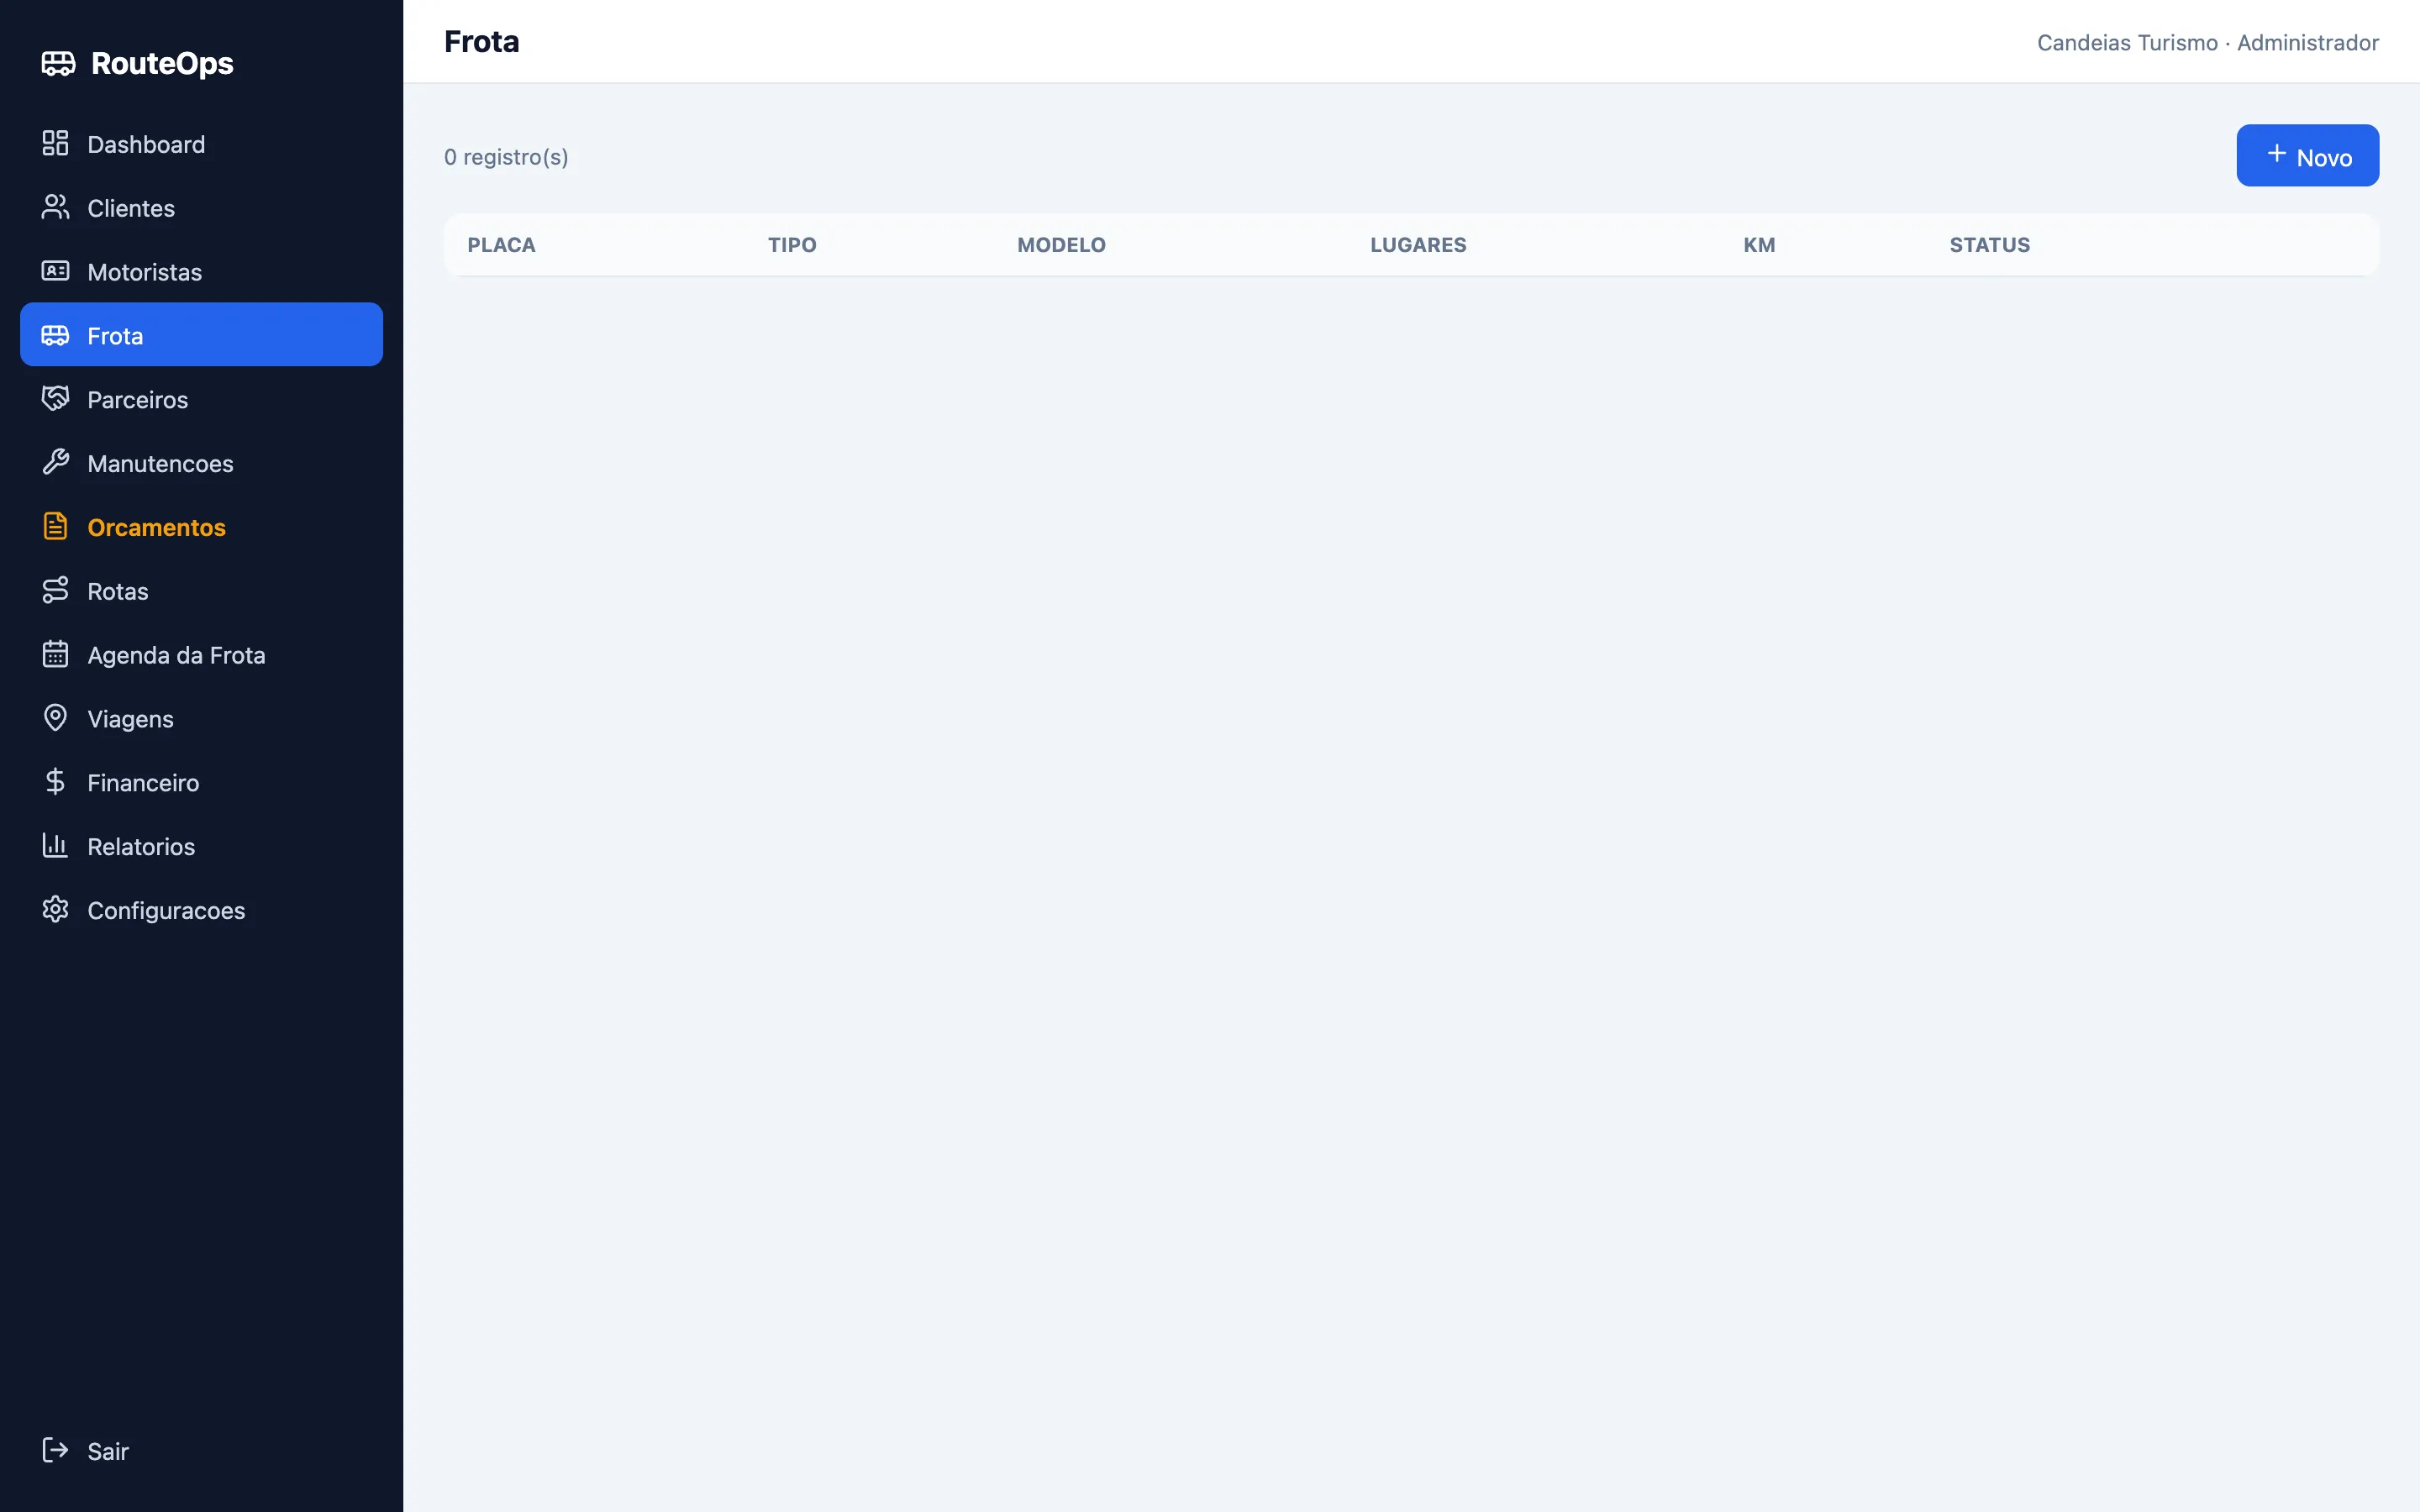Click the STATUS column header
The image size is (2420, 1512).
coord(1989,245)
